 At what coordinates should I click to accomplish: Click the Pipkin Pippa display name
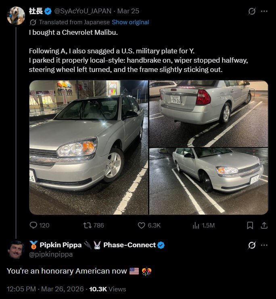pyautogui.click(x=61, y=245)
